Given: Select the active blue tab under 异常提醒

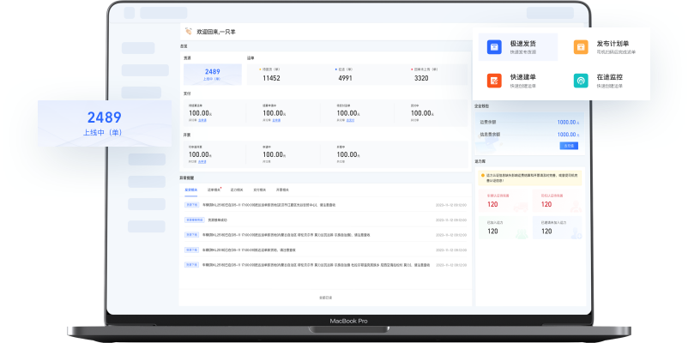Looking at the screenshot, I should (190, 190).
